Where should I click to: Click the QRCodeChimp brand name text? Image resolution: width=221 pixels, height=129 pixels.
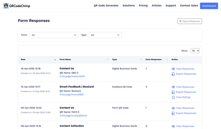20,6
